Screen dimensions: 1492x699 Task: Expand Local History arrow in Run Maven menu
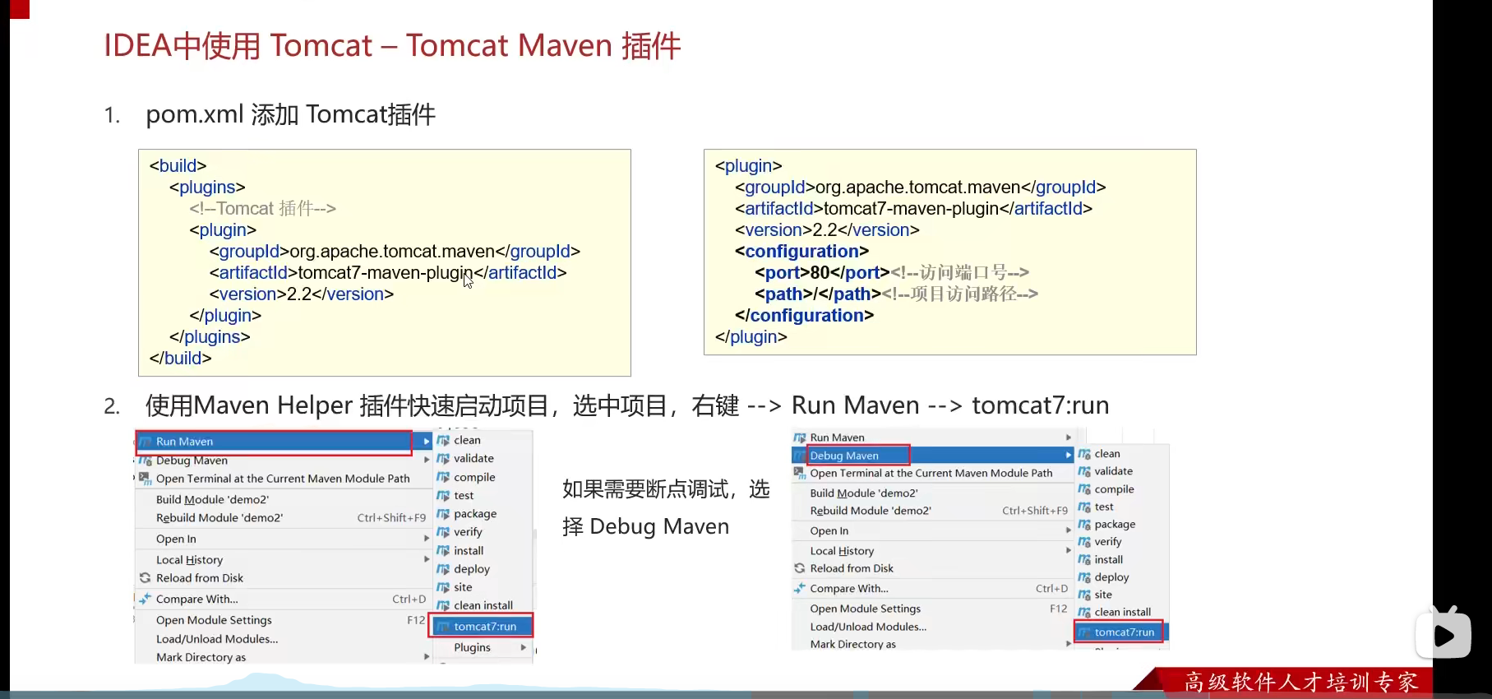click(x=426, y=559)
